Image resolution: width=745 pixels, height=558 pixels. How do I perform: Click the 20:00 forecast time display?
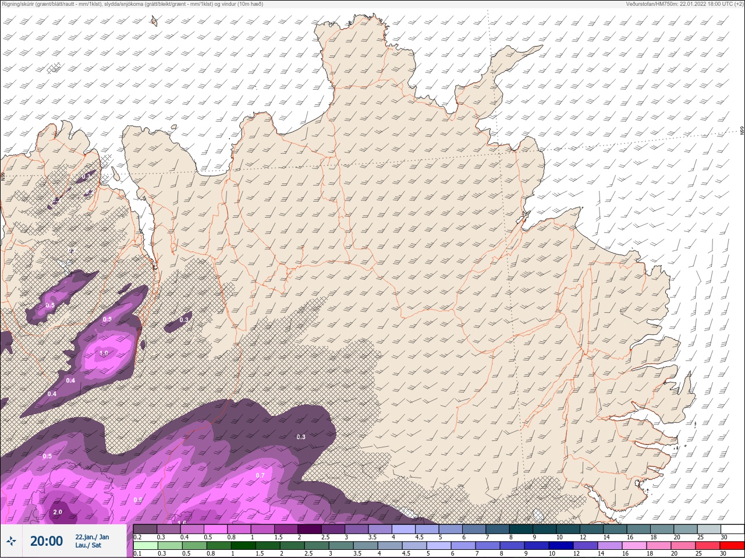point(47,541)
